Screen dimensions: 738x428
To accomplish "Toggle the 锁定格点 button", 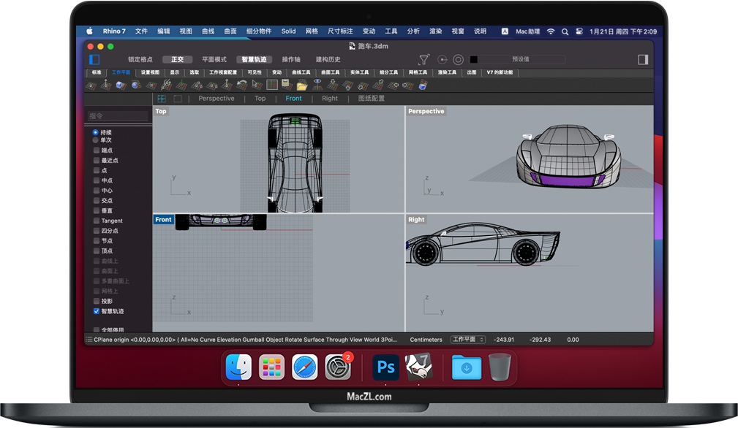I will click(x=140, y=59).
